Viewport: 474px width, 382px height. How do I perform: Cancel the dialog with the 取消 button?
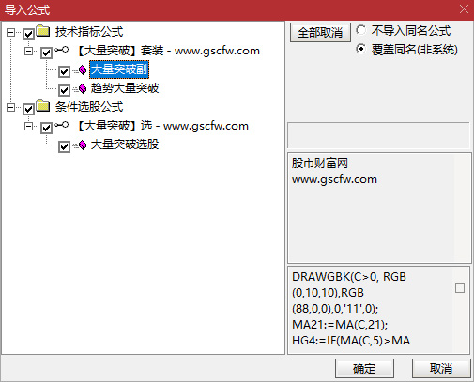tap(441, 368)
